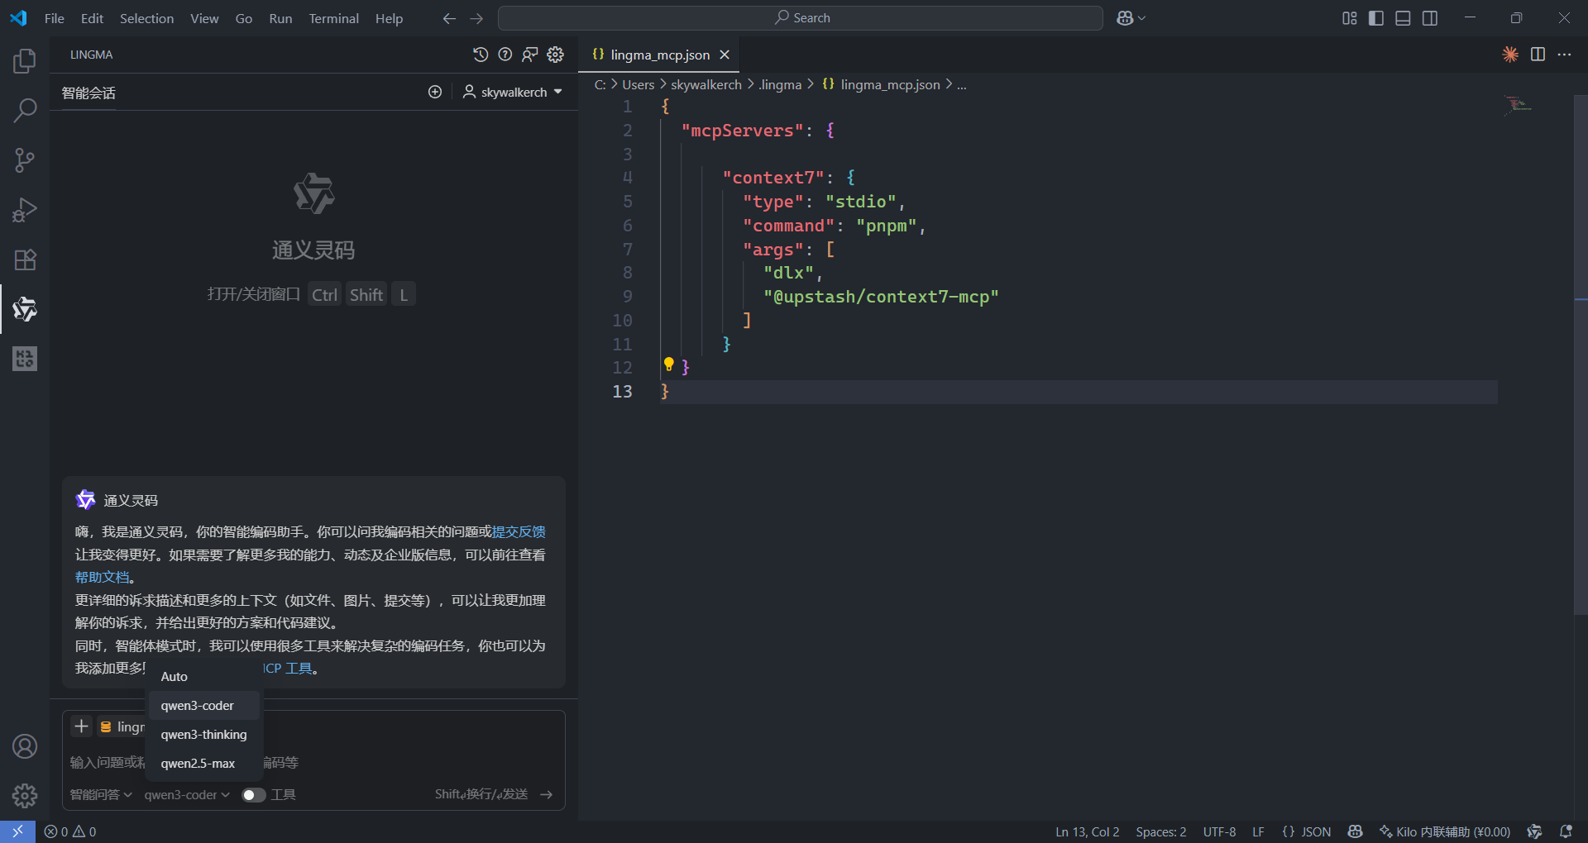
Task: Enable the 工具 tools switch
Action: click(x=253, y=794)
